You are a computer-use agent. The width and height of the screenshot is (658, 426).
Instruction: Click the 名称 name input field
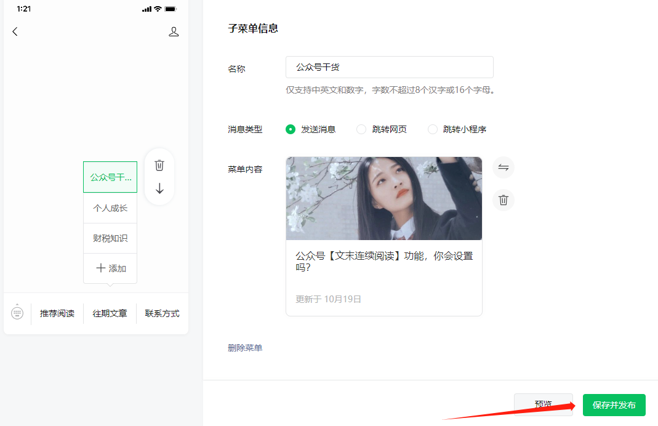click(x=389, y=67)
